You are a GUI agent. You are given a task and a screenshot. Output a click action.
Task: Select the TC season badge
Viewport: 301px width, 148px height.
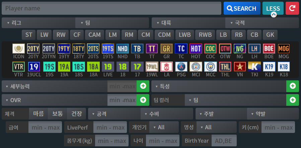[181, 49]
